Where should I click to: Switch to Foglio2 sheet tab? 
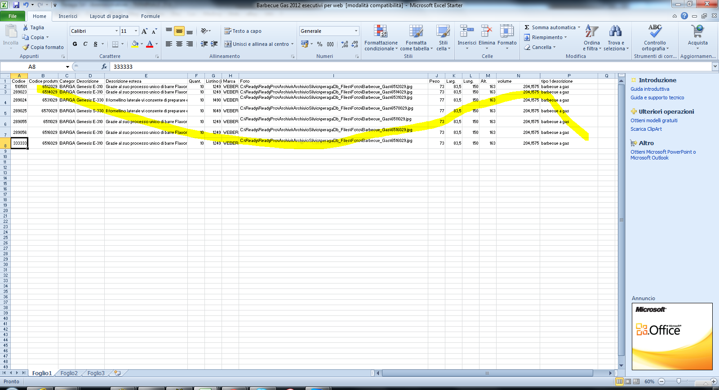pos(69,373)
